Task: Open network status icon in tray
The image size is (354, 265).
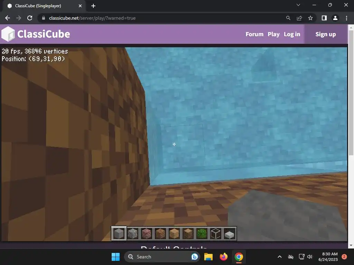Action: pos(301,257)
